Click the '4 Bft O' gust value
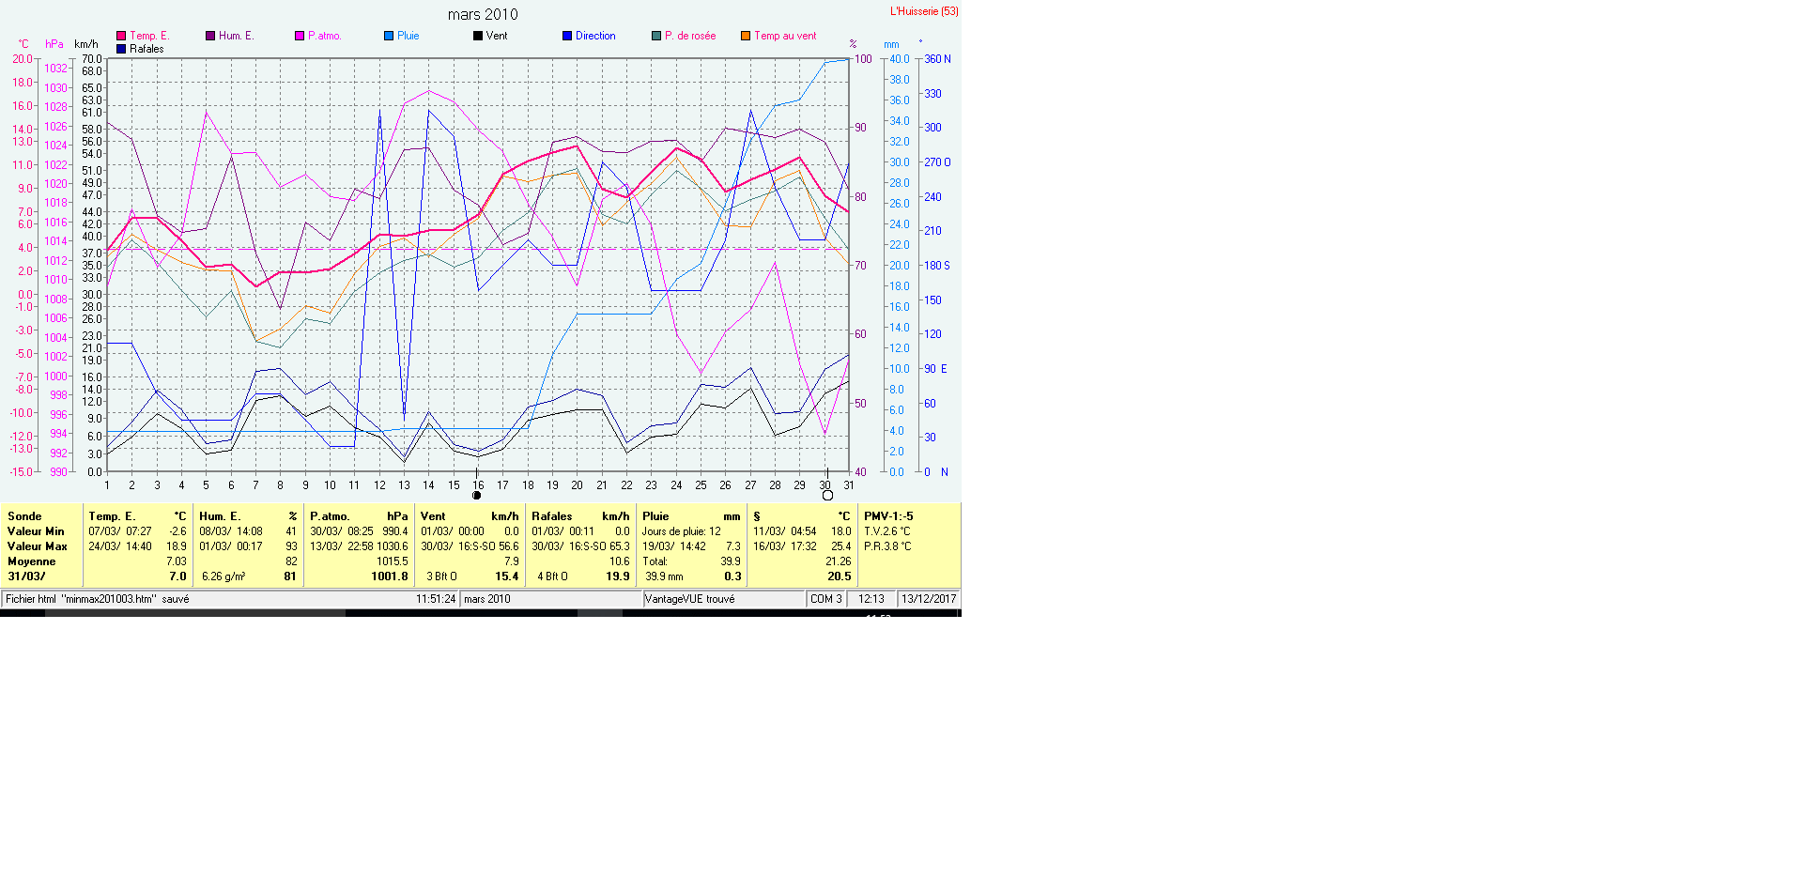Viewport: 1803px width, 876px height. point(552,576)
